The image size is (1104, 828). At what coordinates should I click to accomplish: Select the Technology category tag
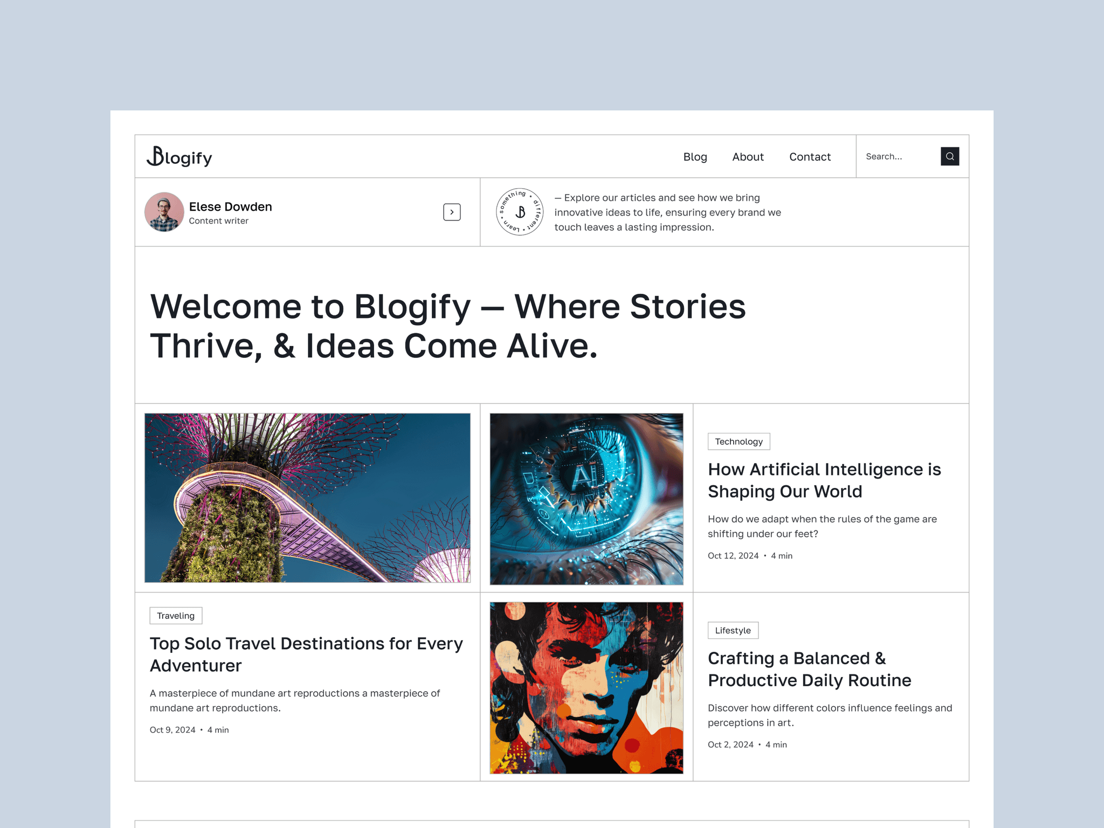point(739,441)
